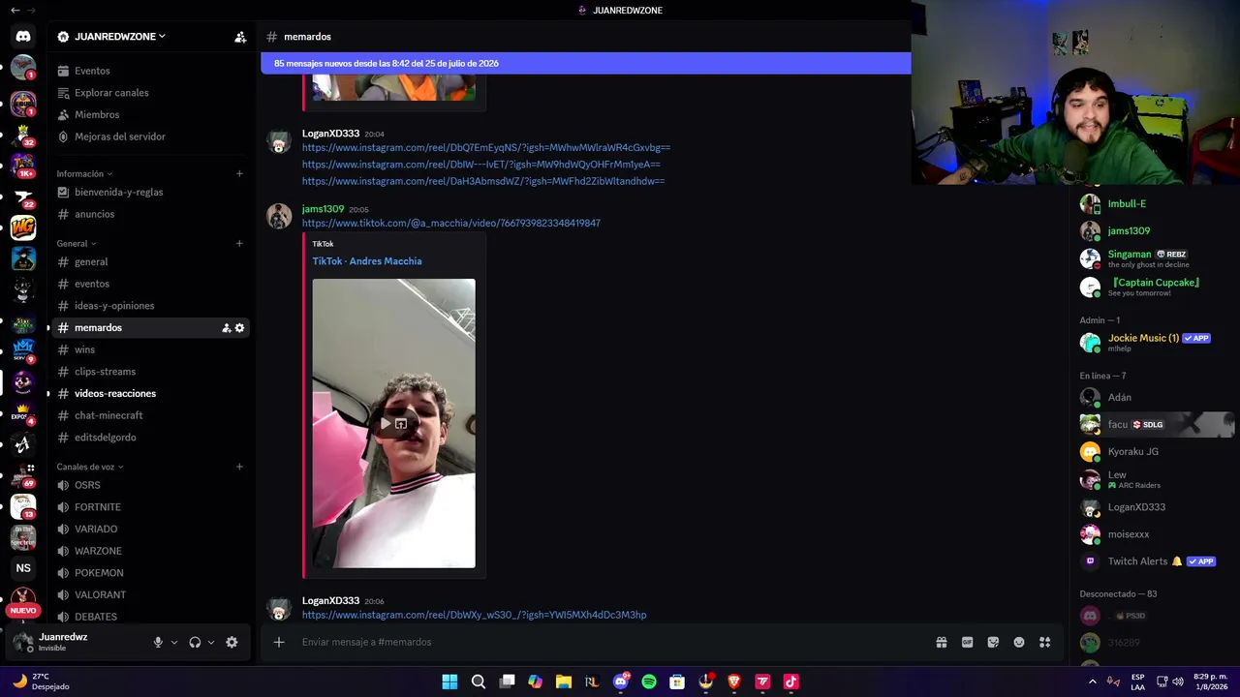Show hidden system tray icons
The width and height of the screenshot is (1240, 697).
click(1093, 682)
